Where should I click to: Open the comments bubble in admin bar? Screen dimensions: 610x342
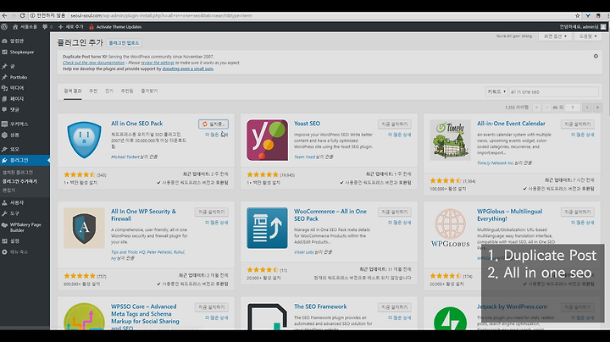pos(47,27)
